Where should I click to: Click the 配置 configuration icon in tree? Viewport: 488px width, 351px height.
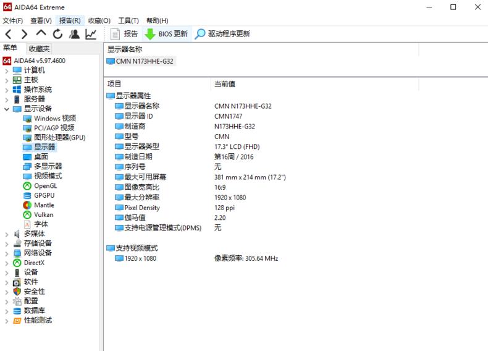[17, 301]
